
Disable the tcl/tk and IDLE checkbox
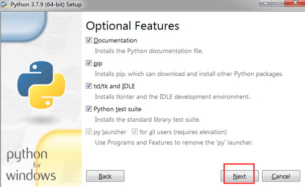pyautogui.click(x=89, y=86)
